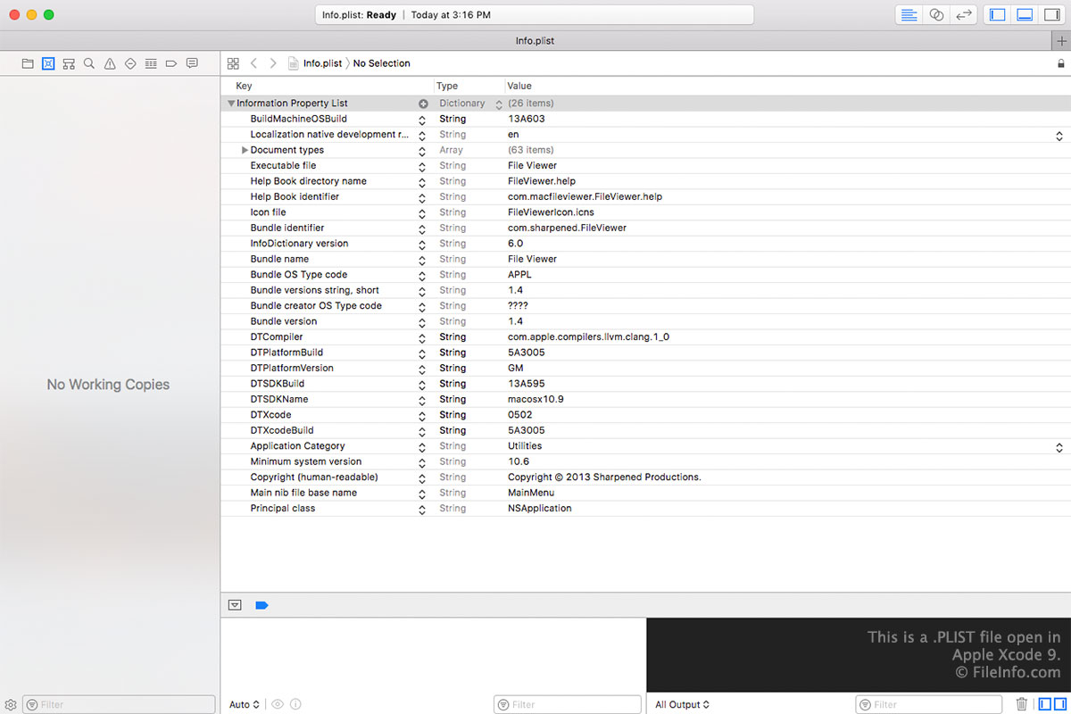This screenshot has height=714, width=1071.
Task: Open the source control navigator icon
Action: (x=48, y=63)
